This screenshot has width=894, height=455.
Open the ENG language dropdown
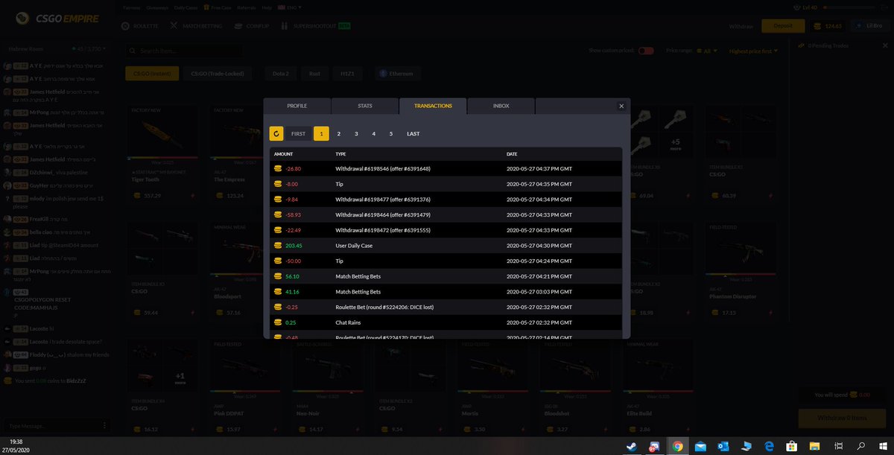pyautogui.click(x=289, y=7)
